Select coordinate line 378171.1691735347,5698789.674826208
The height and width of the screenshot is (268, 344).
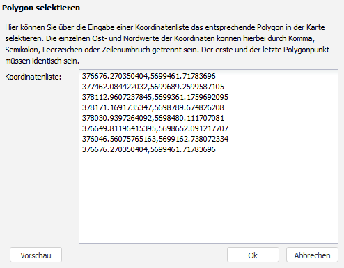153,107
